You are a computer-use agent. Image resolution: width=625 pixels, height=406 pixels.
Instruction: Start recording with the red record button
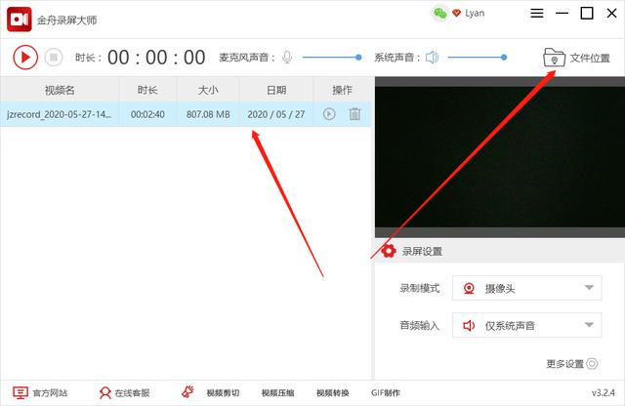coord(24,58)
